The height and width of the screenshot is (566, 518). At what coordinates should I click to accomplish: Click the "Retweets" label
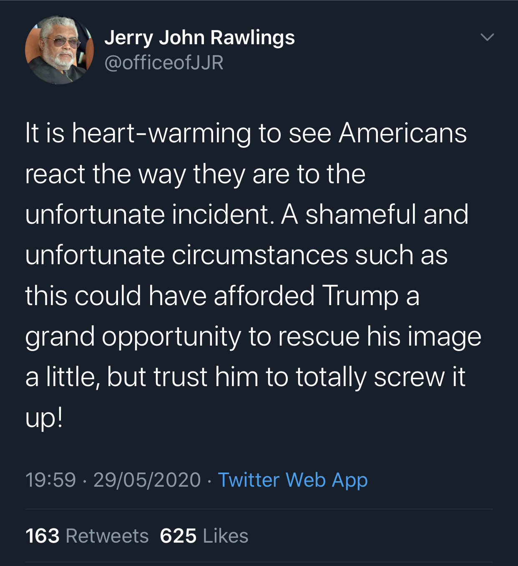point(107,536)
